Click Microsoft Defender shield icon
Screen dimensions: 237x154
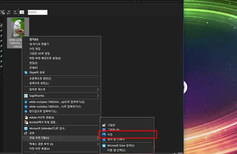(26, 129)
